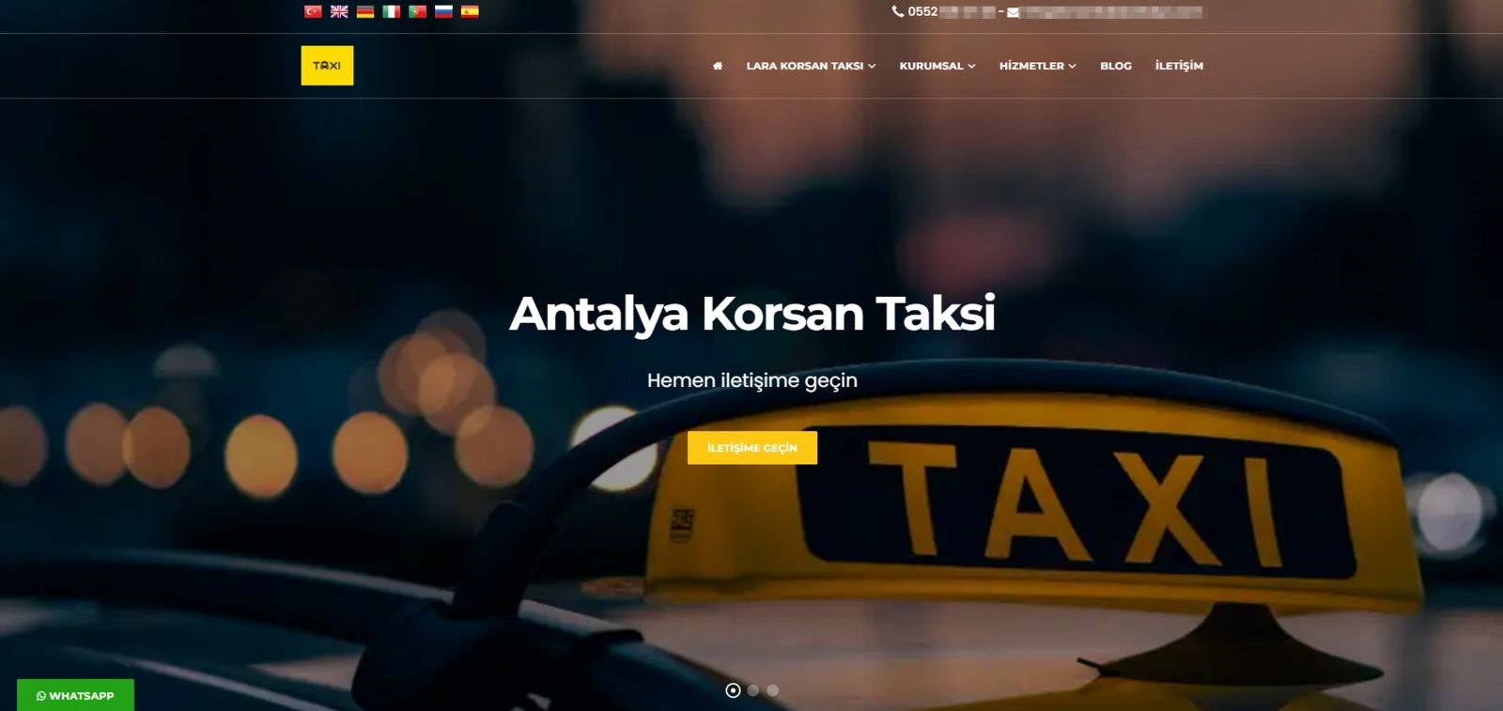Open the green WhatsApp chat button
The width and height of the screenshot is (1503, 711).
point(75,695)
